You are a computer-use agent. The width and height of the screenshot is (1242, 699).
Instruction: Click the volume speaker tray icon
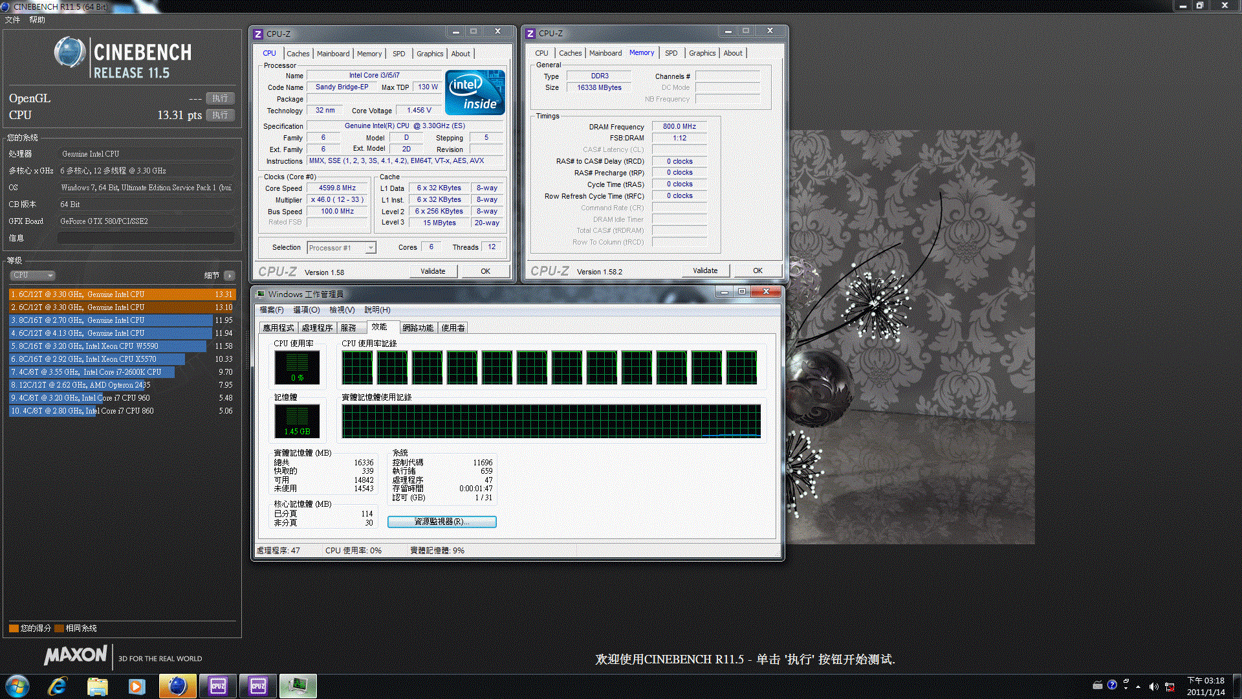[1153, 686]
